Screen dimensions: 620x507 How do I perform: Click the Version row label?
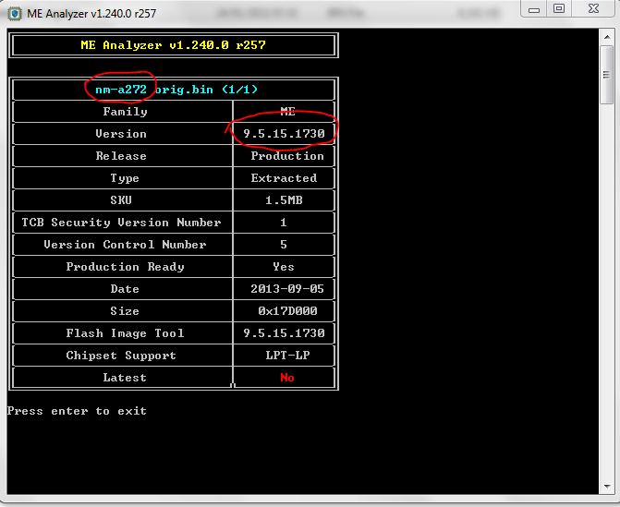click(121, 134)
